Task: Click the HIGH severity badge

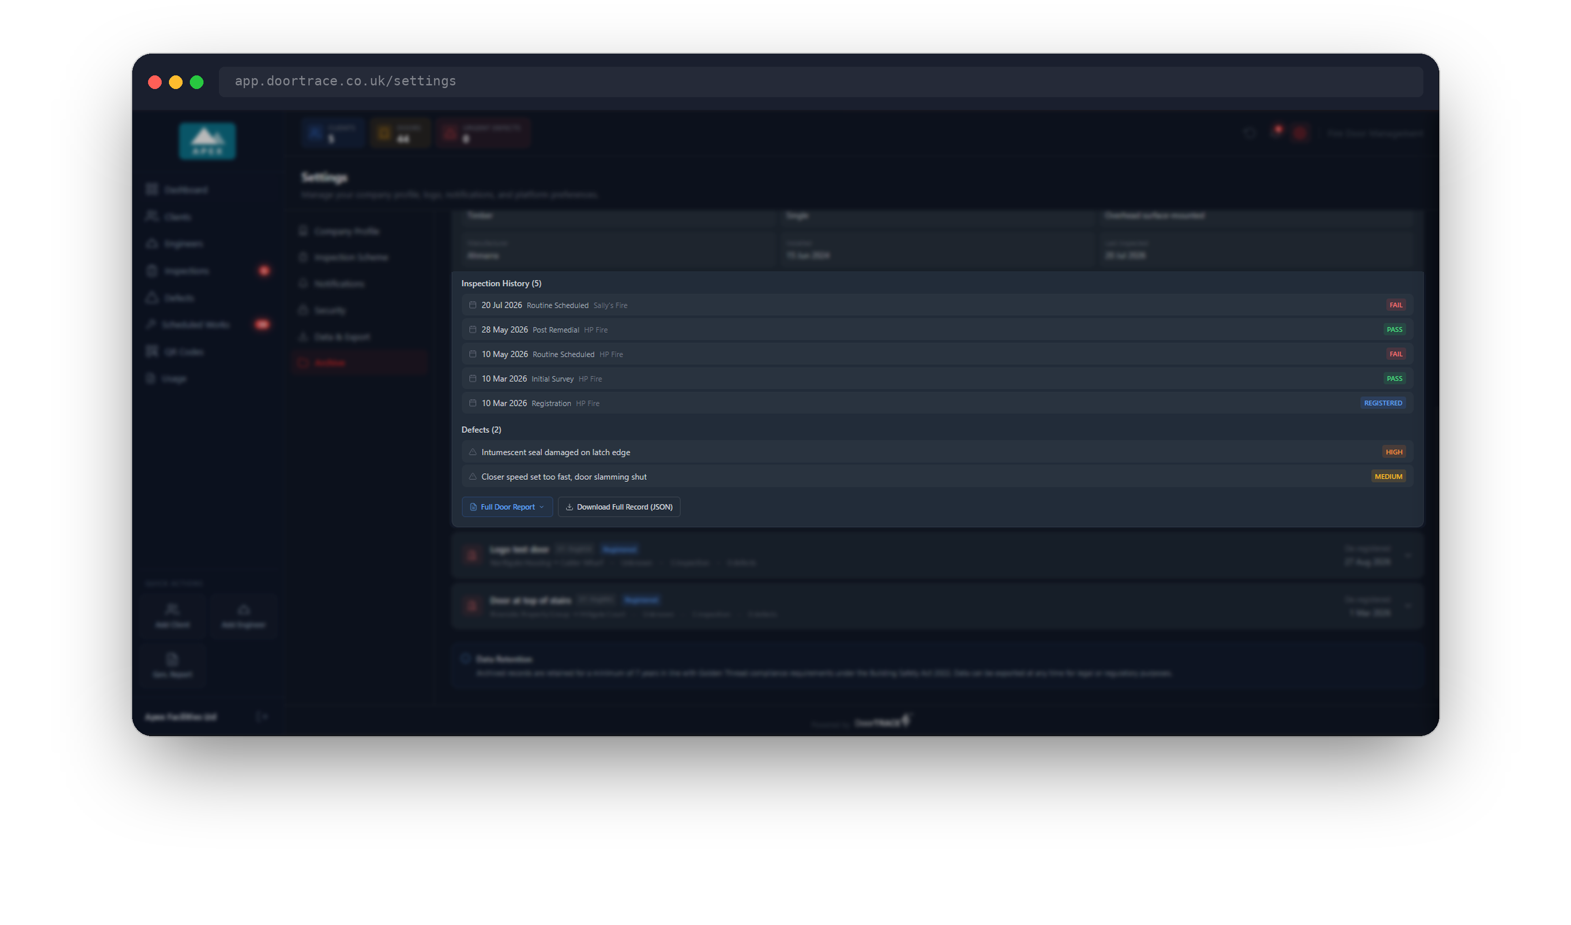Action: coord(1393,452)
